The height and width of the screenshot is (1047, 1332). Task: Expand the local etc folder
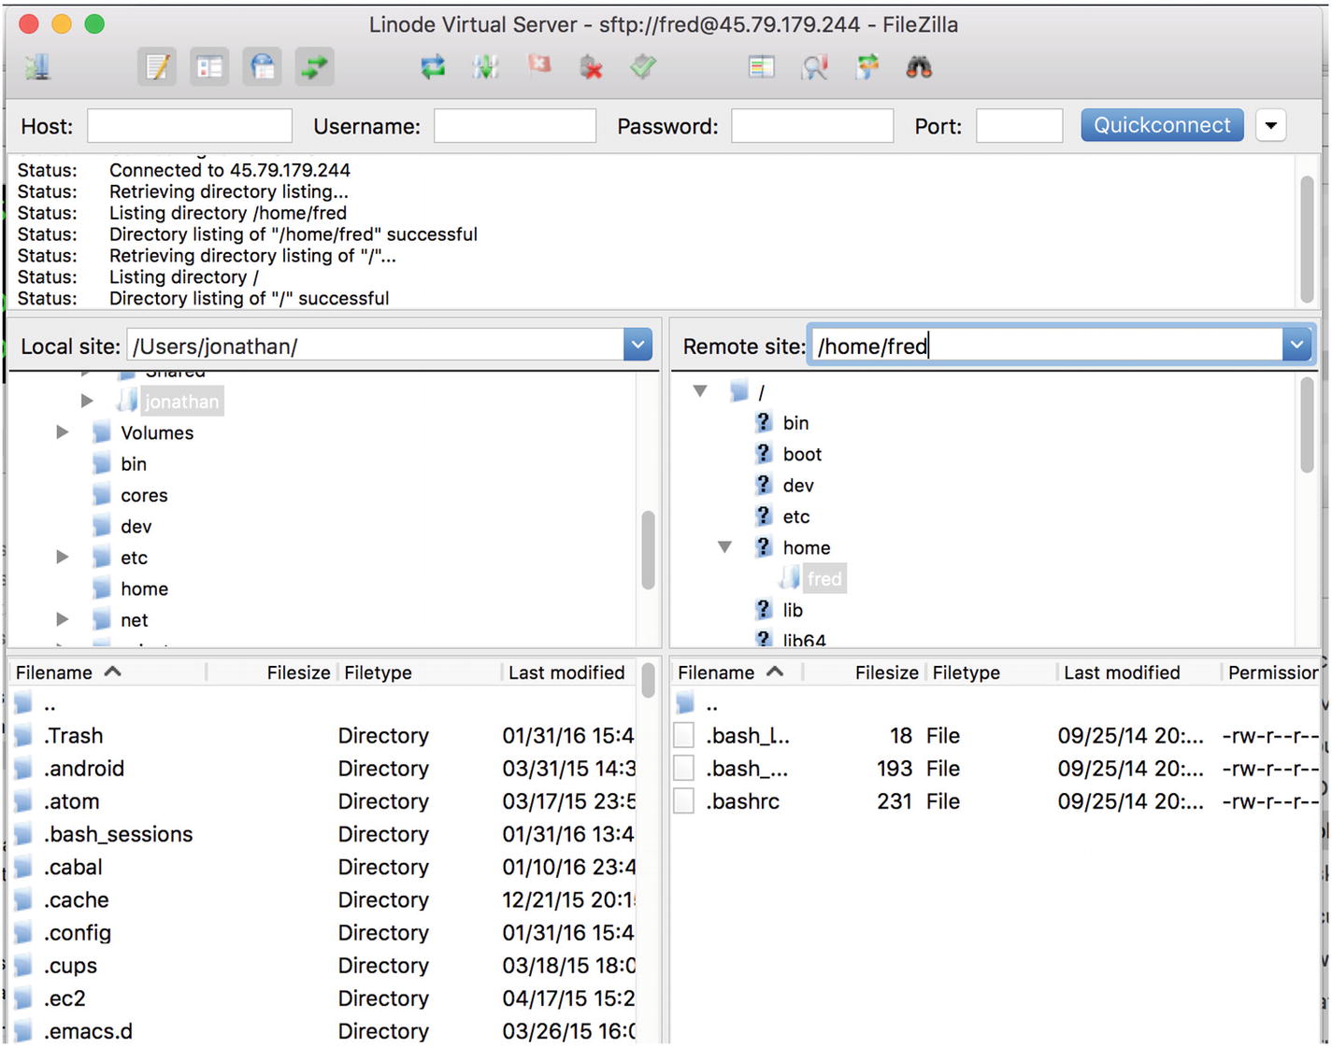pos(63,557)
